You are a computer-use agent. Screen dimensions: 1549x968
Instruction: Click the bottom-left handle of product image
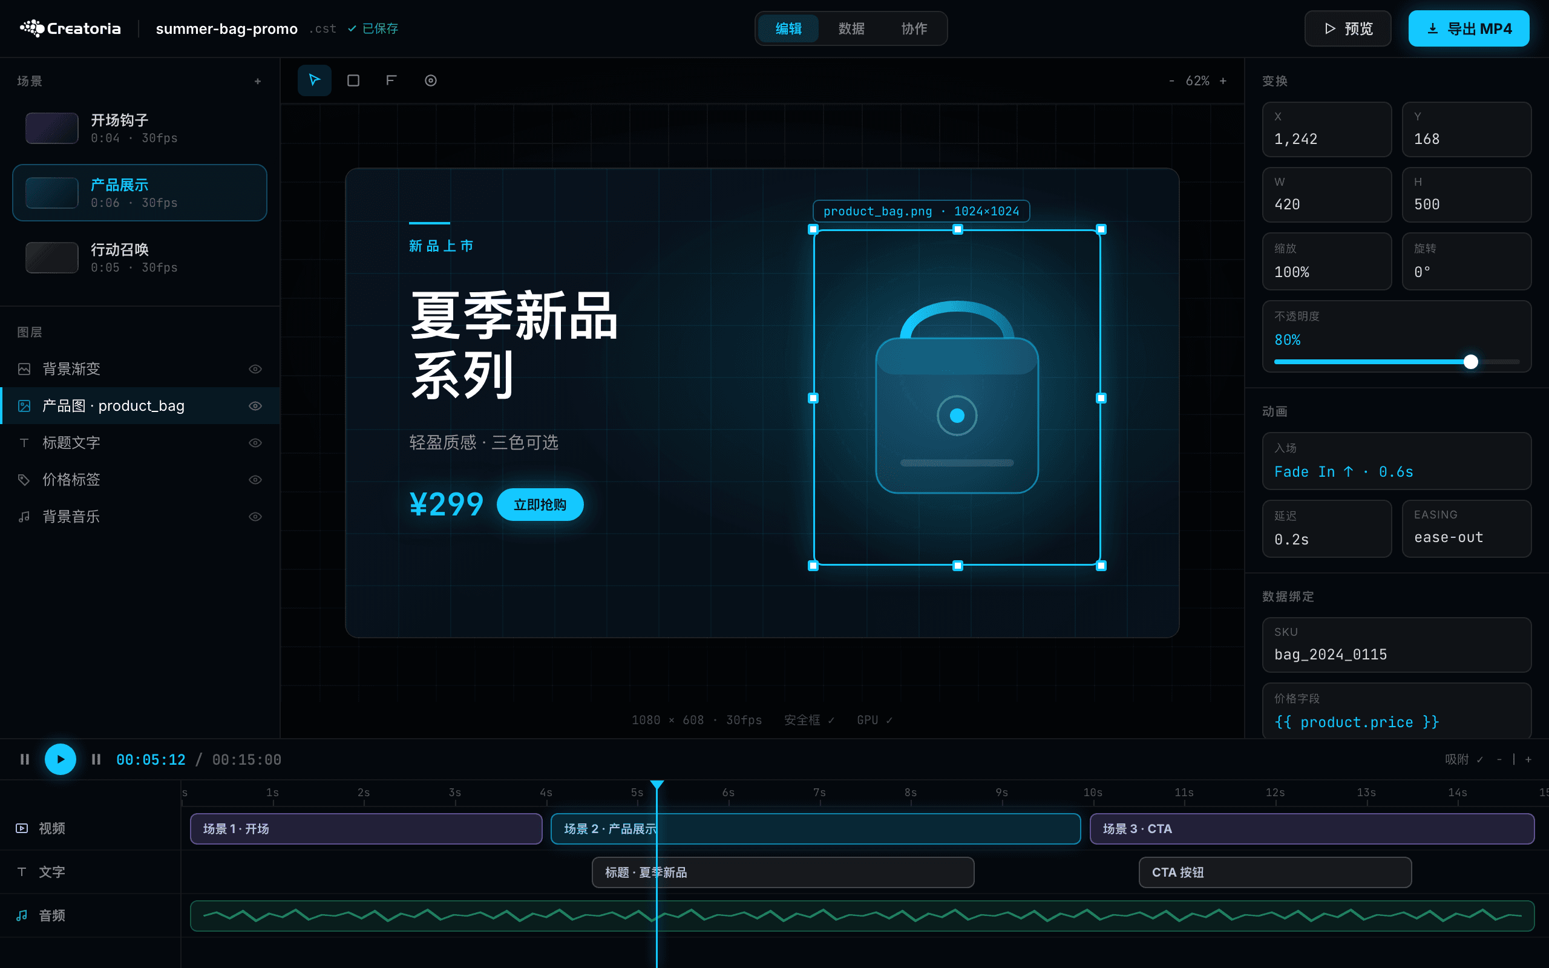coord(813,565)
